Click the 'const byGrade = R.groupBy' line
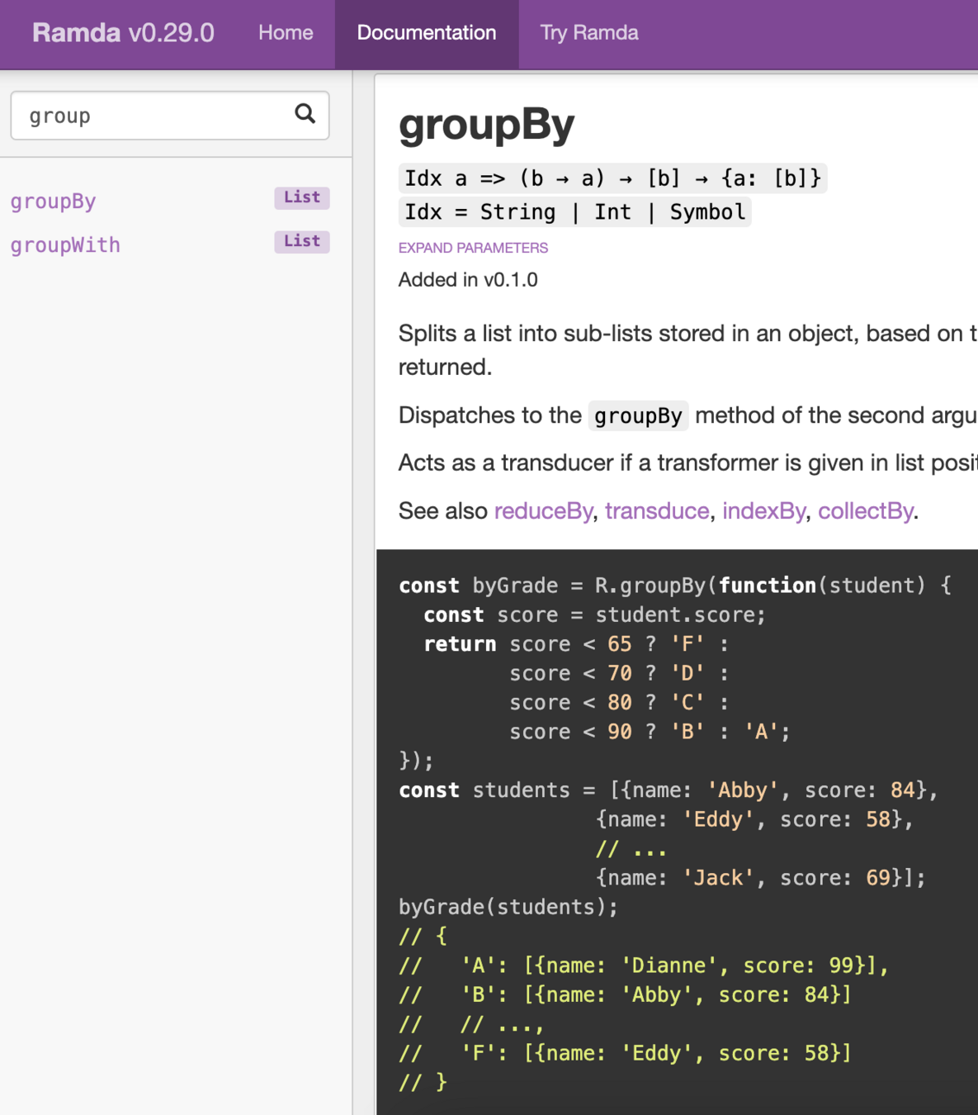The image size is (978, 1115). [x=675, y=586]
